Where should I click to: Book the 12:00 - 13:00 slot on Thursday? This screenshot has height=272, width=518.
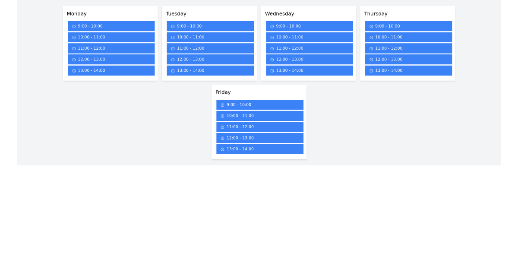click(x=408, y=59)
